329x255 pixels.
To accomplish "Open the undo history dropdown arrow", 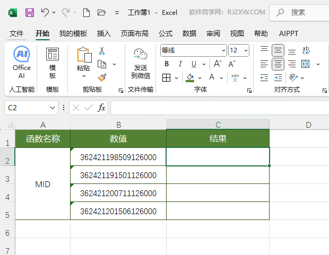I will click(x=54, y=13).
